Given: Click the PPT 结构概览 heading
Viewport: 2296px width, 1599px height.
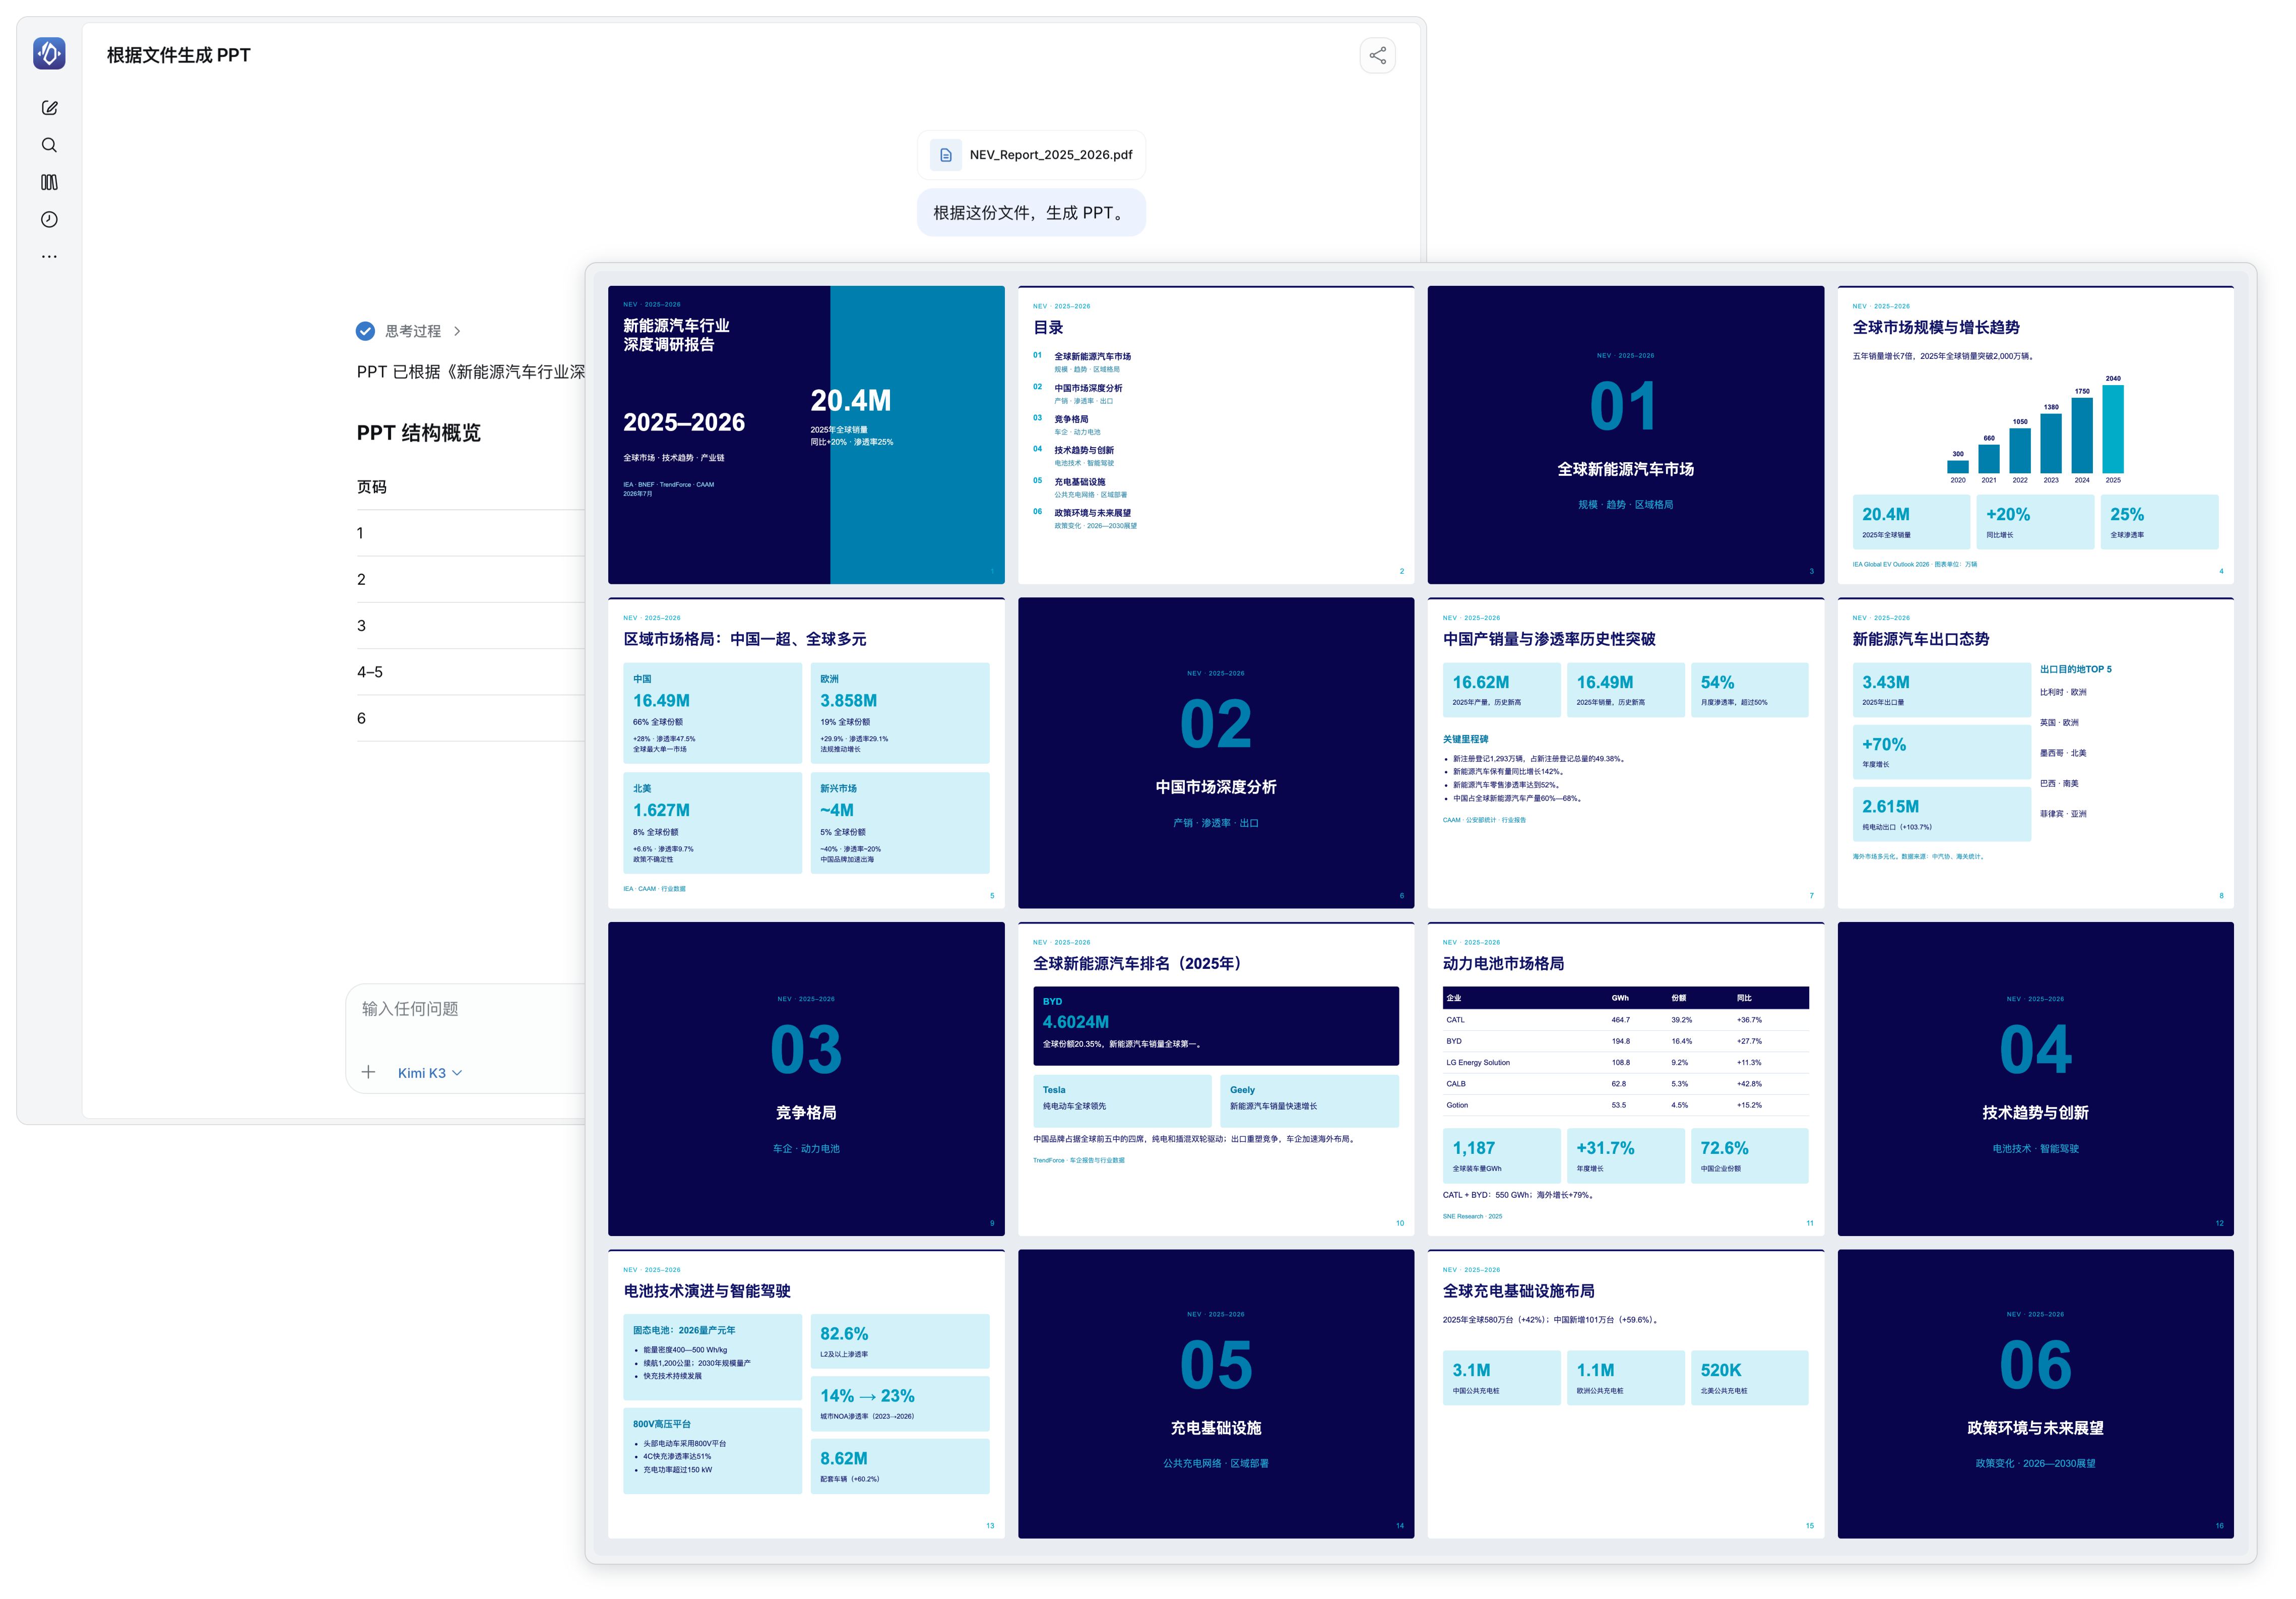Looking at the screenshot, I should click(x=419, y=432).
